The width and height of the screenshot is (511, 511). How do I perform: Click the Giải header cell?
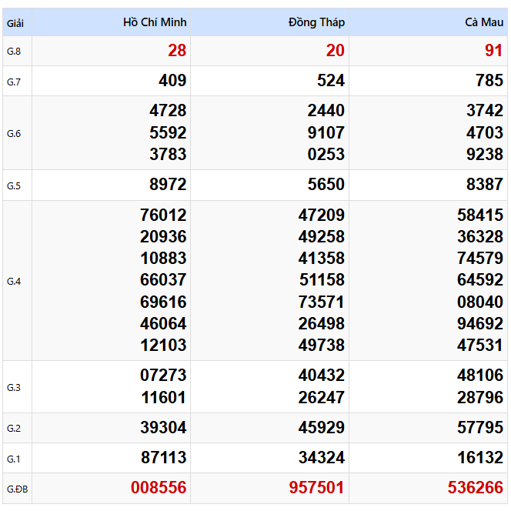click(x=15, y=23)
